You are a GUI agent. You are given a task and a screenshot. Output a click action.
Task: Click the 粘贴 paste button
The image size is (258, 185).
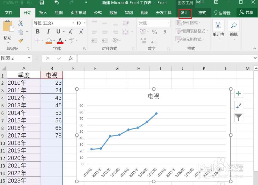(7, 31)
